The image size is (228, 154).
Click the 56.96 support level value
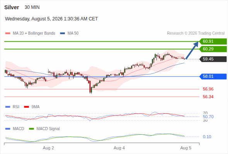tap(208, 89)
